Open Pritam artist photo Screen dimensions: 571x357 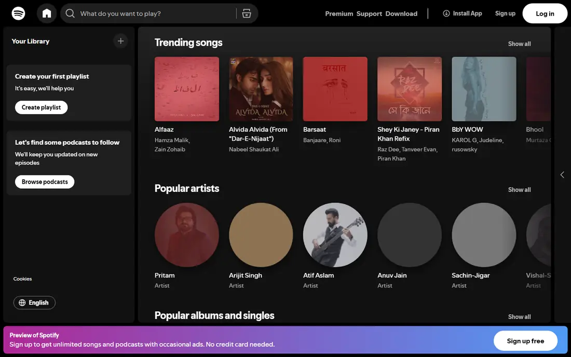click(x=187, y=235)
